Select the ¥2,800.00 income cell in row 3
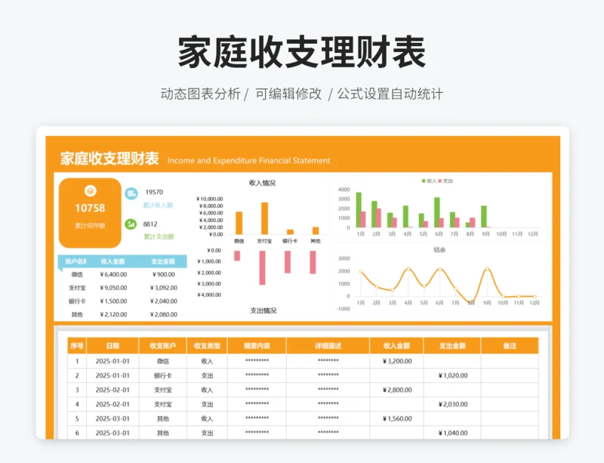Image resolution: width=604 pixels, height=463 pixels. pyautogui.click(x=397, y=390)
